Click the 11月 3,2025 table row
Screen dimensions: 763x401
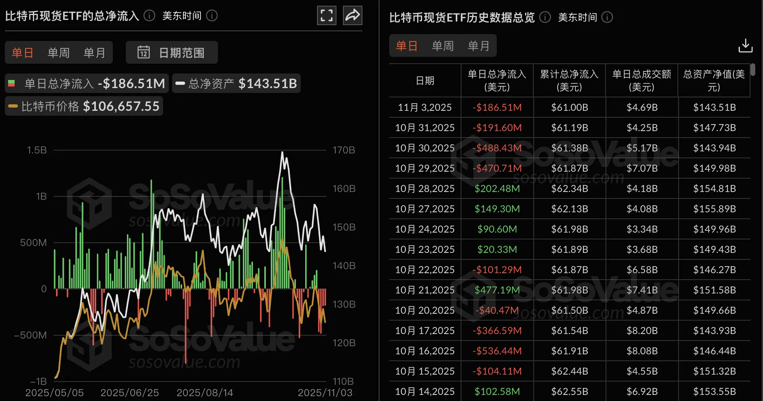[x=425, y=107]
